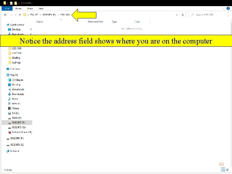Viewport: 232px width, 174px height.
Task: Open the Pictures folder
Action: (16, 103)
